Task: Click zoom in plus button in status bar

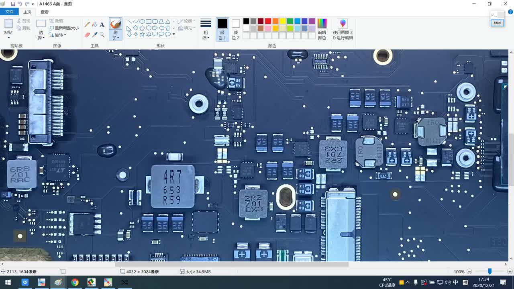Action: click(x=510, y=272)
